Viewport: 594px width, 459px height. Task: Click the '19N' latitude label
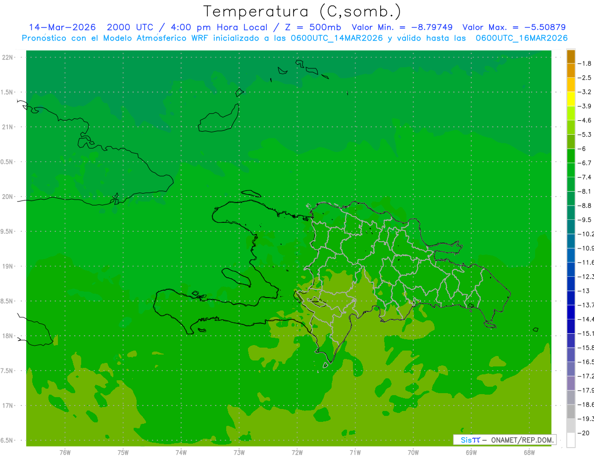pos(7,266)
